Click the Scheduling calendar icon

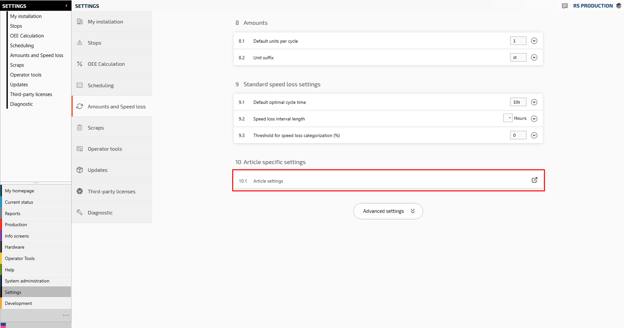80,85
